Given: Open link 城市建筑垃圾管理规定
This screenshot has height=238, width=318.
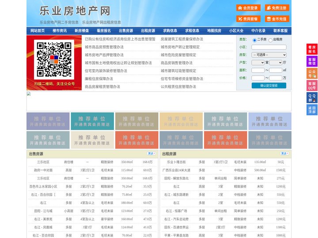Looking at the screenshot, I should 178,71.
